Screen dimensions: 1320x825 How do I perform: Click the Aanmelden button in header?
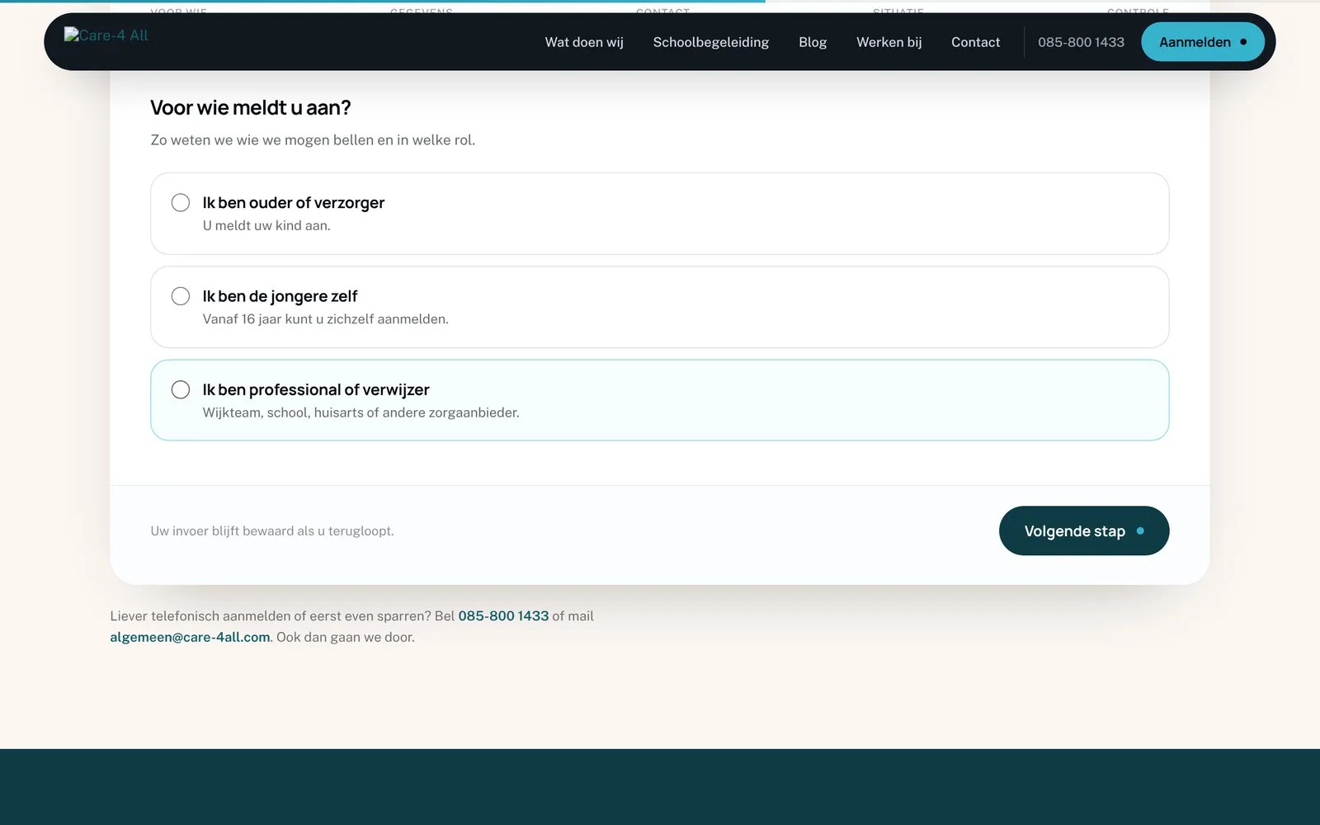pos(1202,42)
